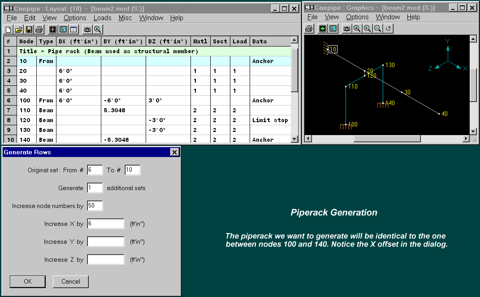Click the Increase X by field

click(106, 224)
